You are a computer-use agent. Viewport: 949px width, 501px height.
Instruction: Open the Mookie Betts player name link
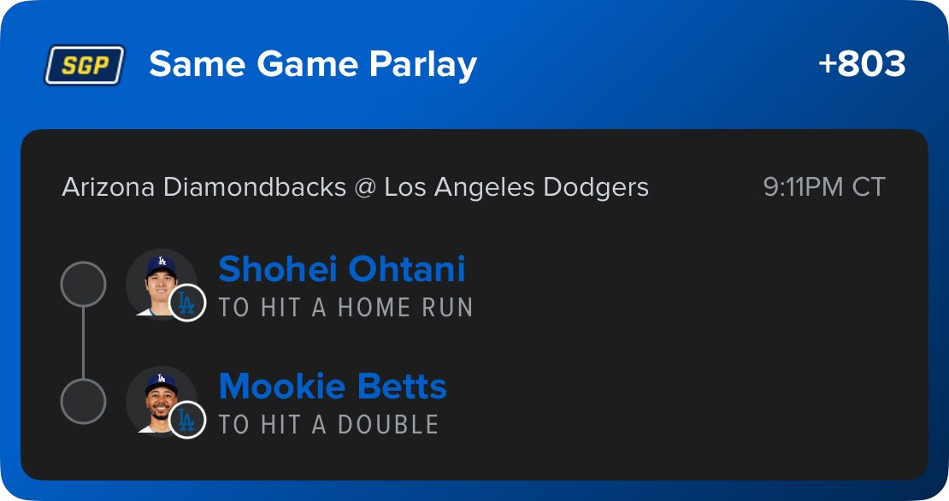pyautogui.click(x=333, y=386)
